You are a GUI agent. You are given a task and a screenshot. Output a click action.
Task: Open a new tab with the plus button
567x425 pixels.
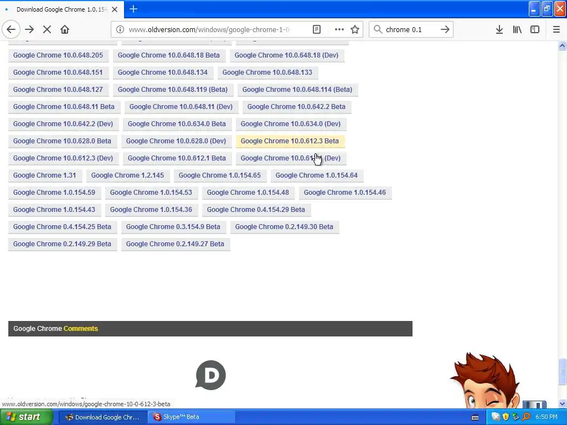[x=133, y=9]
